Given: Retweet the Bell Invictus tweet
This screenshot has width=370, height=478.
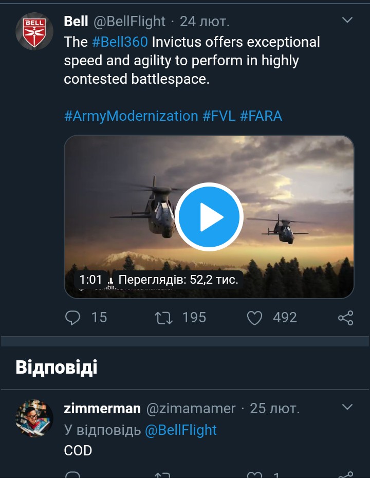Looking at the screenshot, I should 164,318.
